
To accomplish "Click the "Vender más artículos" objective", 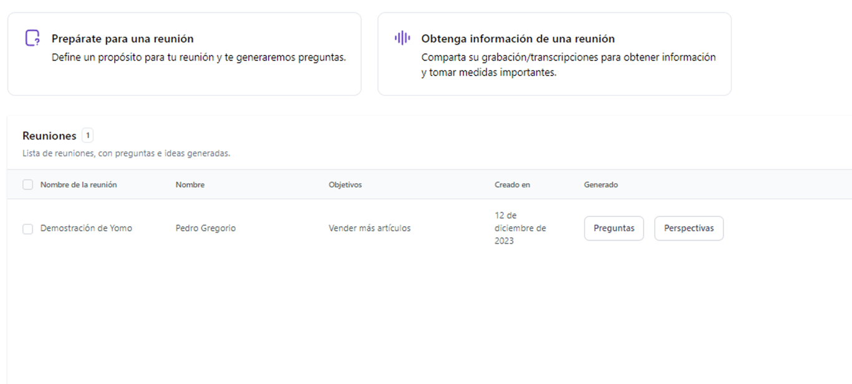I will tap(369, 228).
